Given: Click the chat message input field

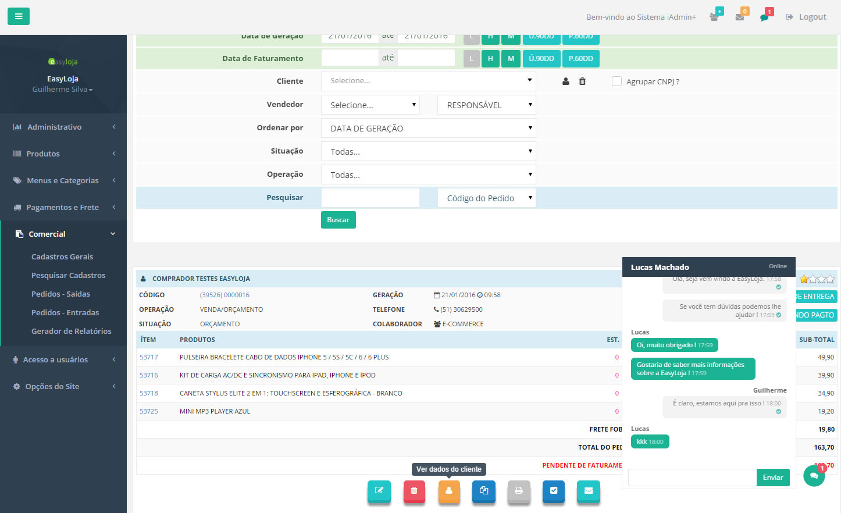Looking at the screenshot, I should 692,477.
